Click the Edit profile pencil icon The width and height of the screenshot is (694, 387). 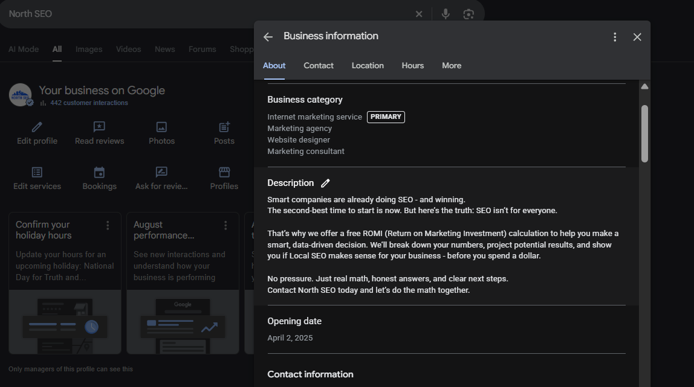pos(37,127)
